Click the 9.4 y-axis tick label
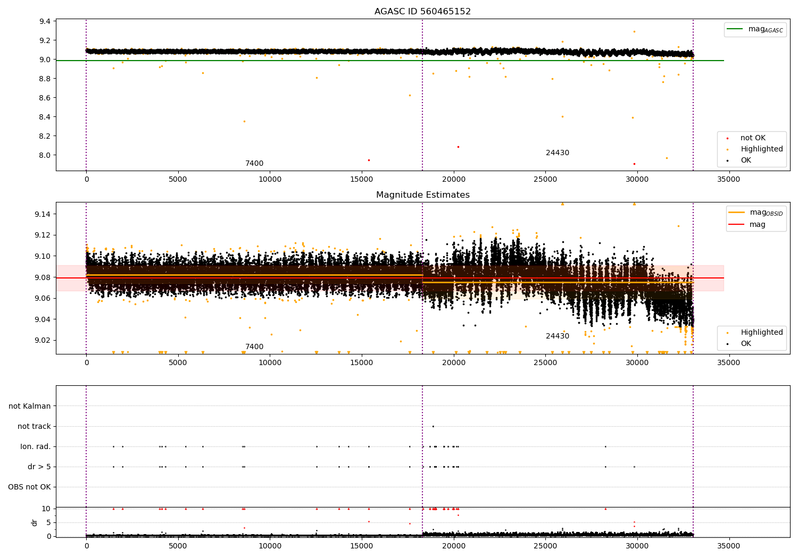 click(x=45, y=22)
